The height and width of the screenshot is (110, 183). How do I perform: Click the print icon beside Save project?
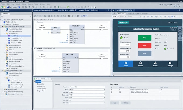click(x=19, y=7)
